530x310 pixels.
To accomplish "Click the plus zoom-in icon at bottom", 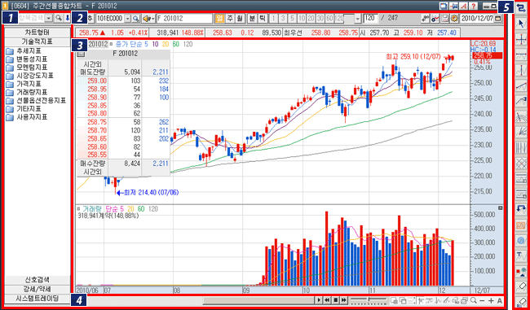I will (x=491, y=300).
